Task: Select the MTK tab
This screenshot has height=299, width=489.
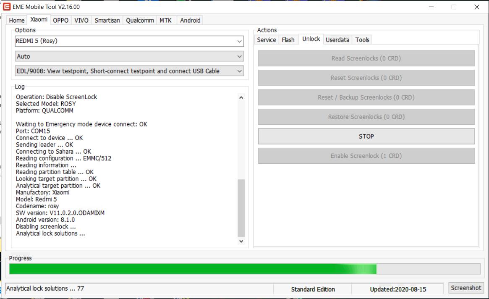Action: [x=166, y=20]
